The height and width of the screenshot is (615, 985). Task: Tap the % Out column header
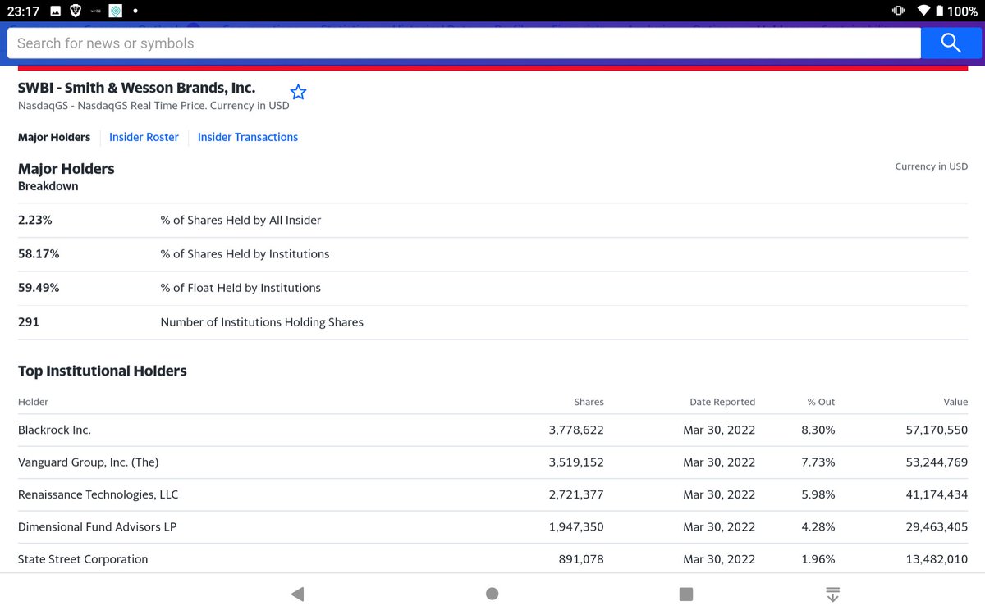[x=821, y=402]
